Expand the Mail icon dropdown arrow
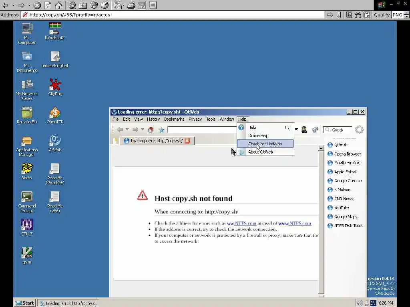 point(123,5)
